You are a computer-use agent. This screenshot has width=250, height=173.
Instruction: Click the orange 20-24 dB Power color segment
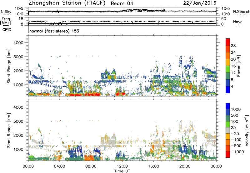pos(228,56)
